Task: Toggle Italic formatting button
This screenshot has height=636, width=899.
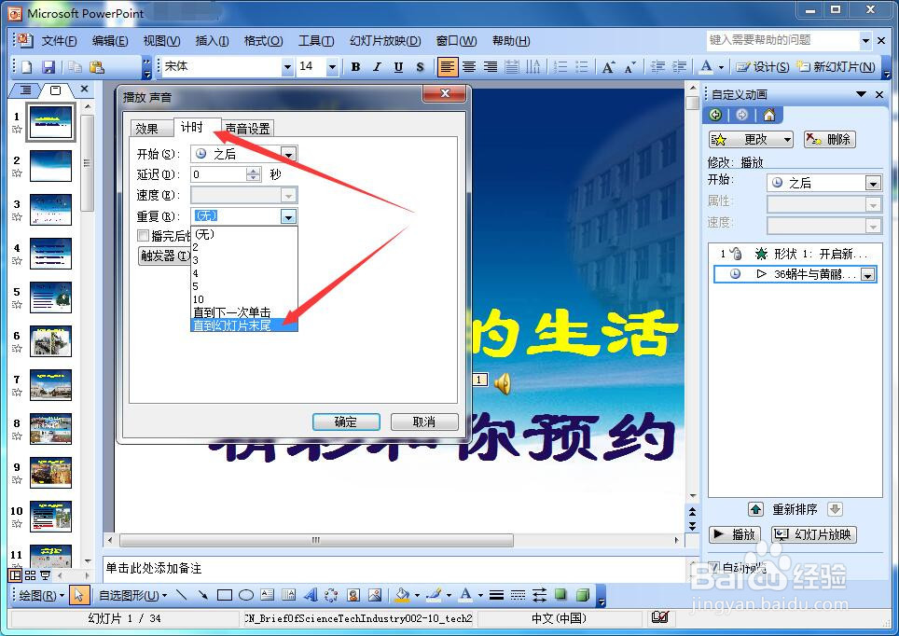Action: coord(377,67)
